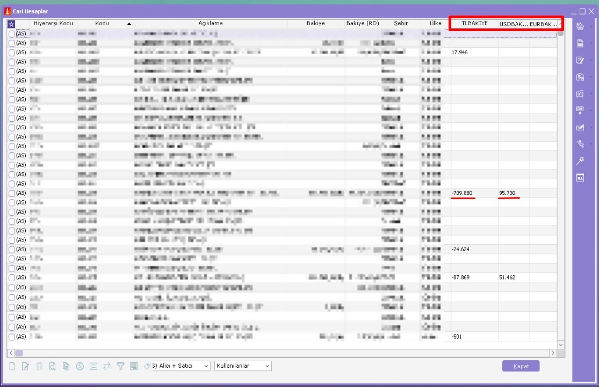Click the new record icon in bottom toolbar
The image size is (599, 387).
point(12,366)
